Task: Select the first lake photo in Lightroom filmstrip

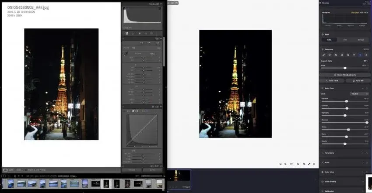Action: (11, 183)
